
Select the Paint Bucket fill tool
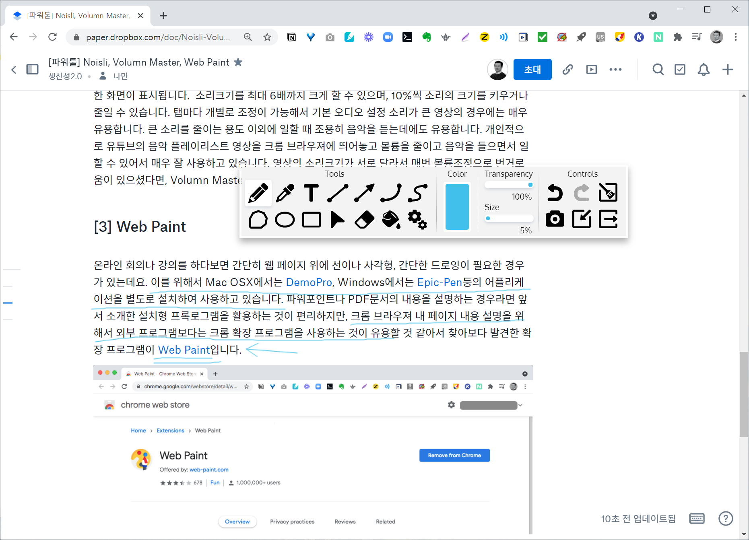point(391,220)
